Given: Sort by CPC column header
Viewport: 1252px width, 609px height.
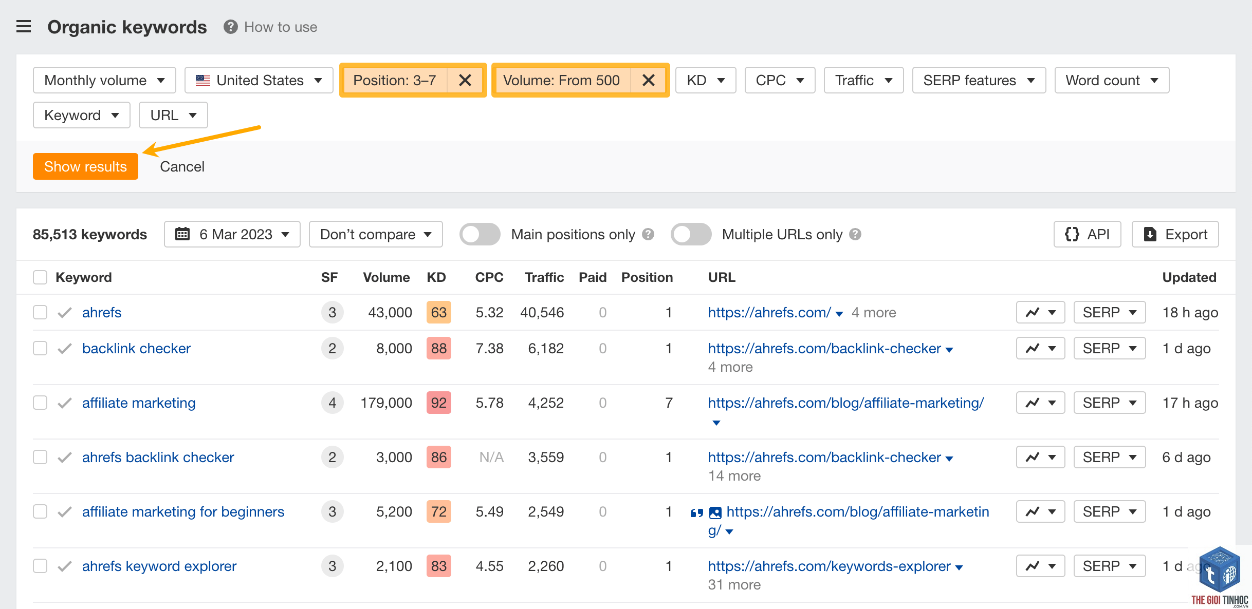Looking at the screenshot, I should click(489, 277).
